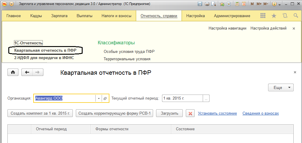Image resolution: width=302 pixels, height=143 pixels.
Task: Open the Главное section
Action: (x=14, y=16)
